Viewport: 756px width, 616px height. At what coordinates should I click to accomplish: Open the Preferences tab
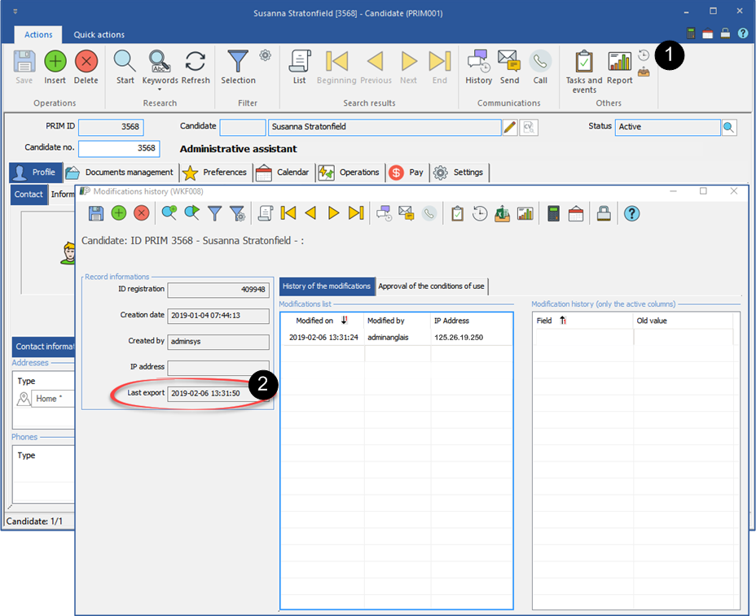pos(216,173)
